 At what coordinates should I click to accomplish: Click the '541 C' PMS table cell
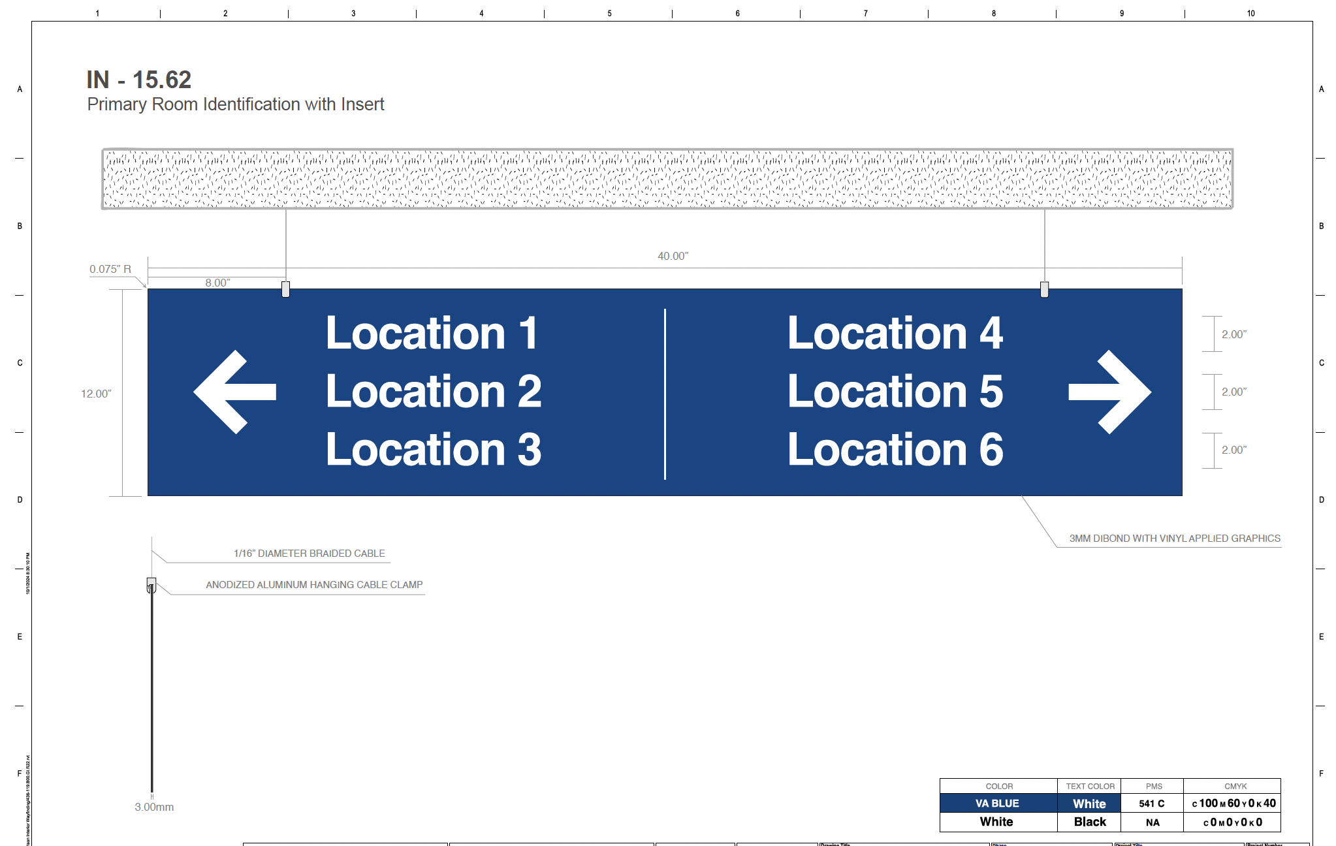click(x=1152, y=804)
